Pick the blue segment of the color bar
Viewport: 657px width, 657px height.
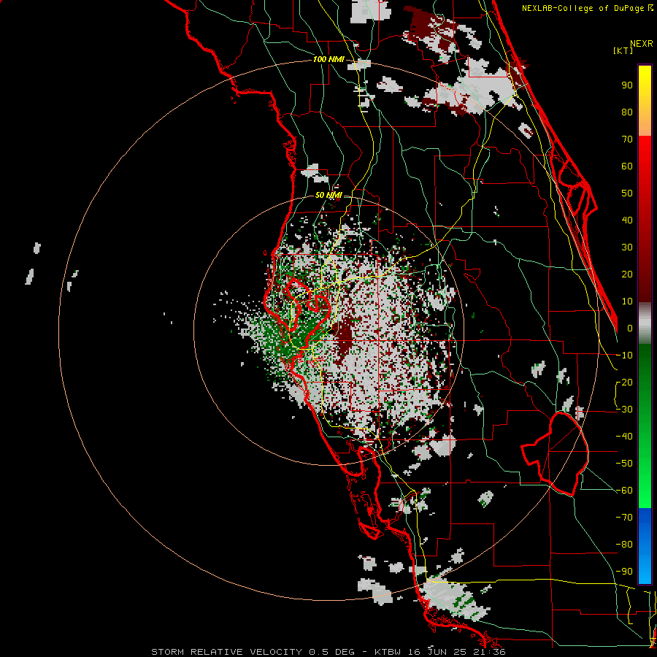tap(645, 546)
